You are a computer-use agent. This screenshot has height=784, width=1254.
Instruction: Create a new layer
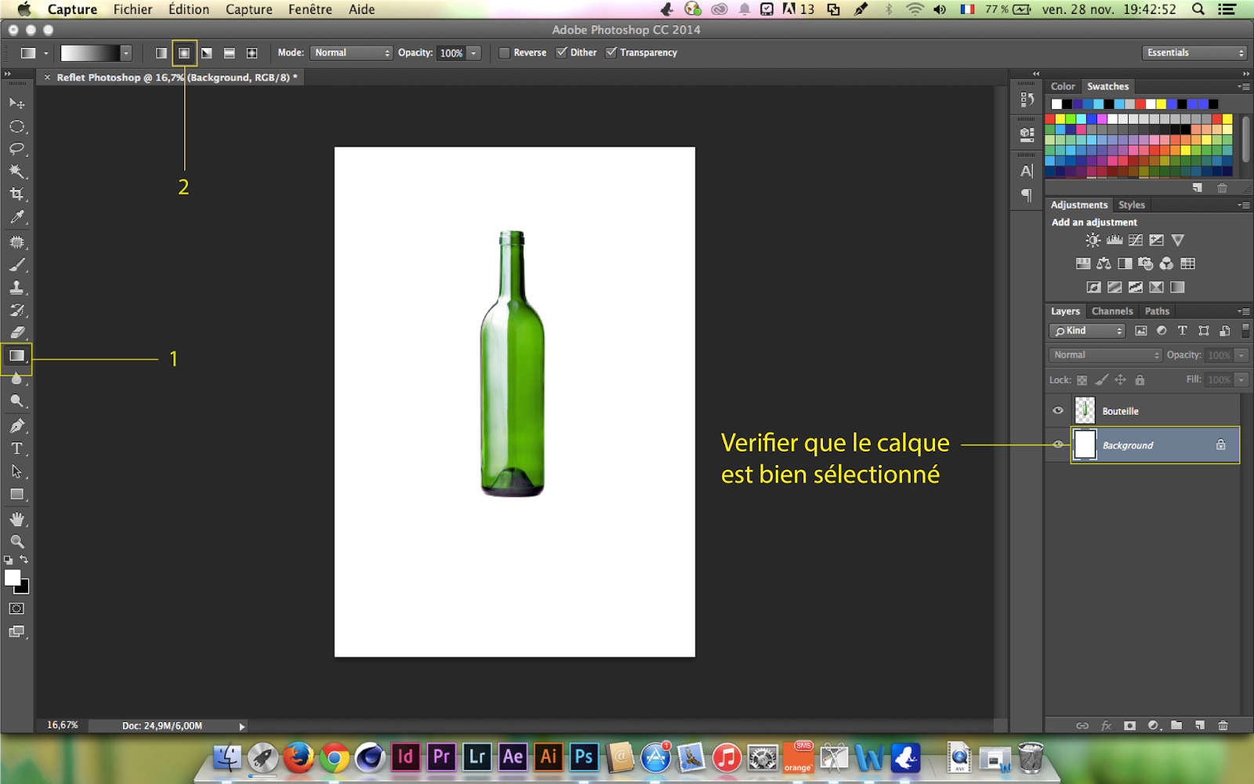tap(1200, 726)
